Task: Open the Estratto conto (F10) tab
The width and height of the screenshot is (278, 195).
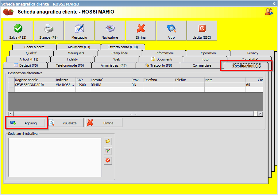Action: pos(123,47)
